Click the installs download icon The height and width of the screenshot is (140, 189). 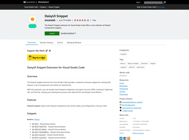[x=60, y=20]
